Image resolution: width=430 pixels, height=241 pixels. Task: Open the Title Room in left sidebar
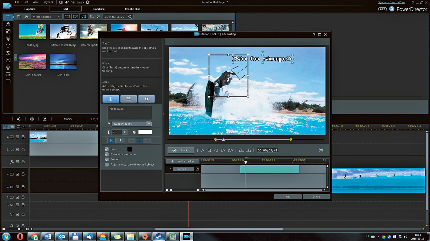[x=8, y=46]
